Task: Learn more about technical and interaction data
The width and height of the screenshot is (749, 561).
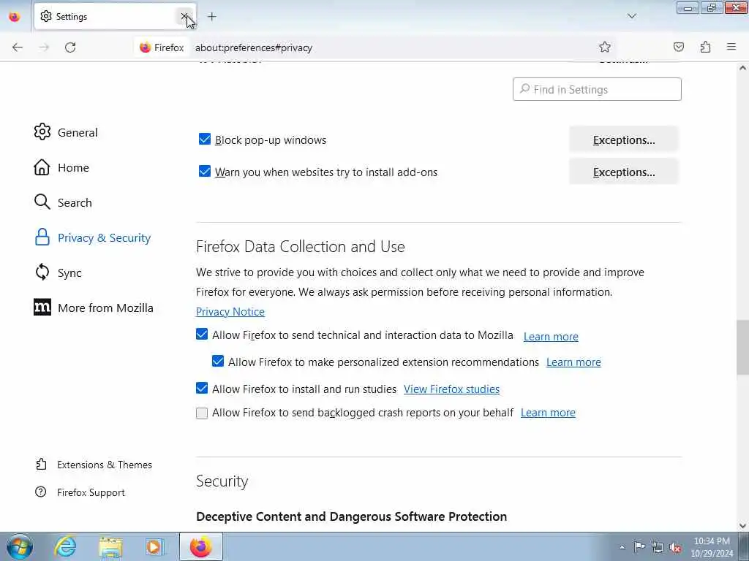Action: coord(551,336)
